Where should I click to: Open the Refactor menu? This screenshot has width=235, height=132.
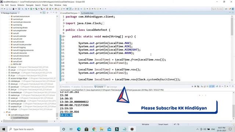21,5
